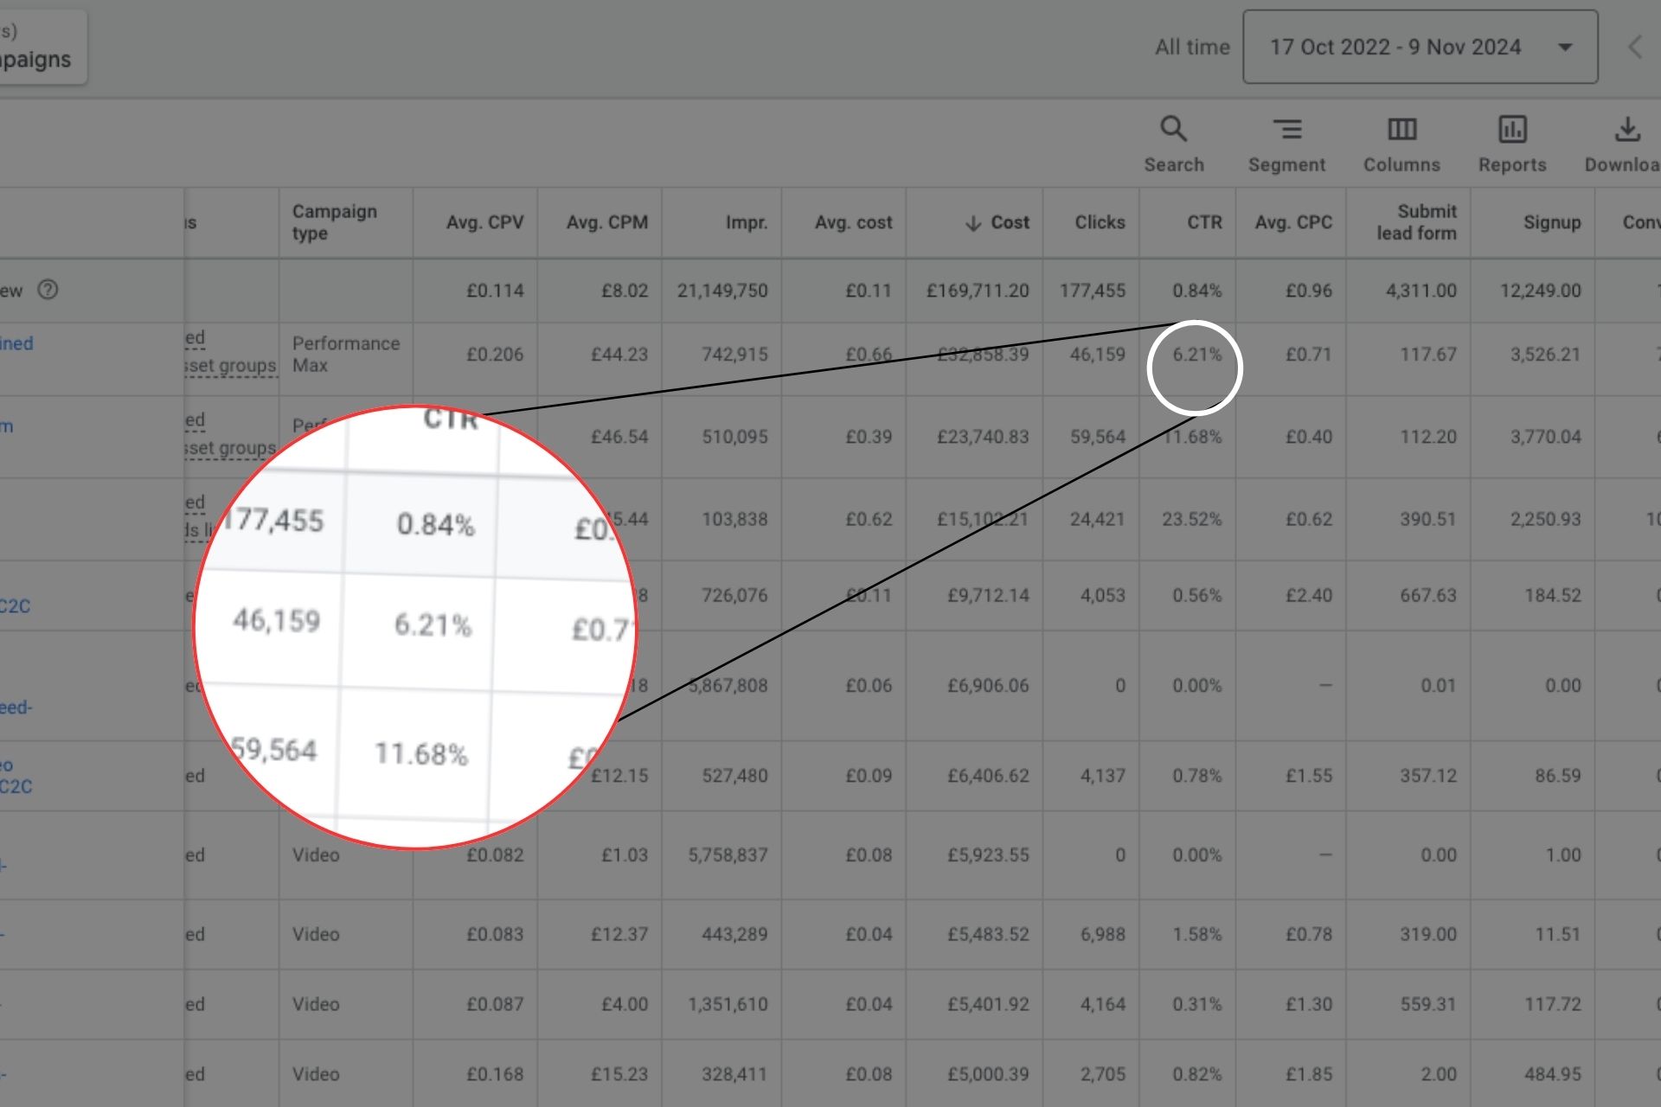Click the Cost sort arrow icon
This screenshot has width=1661, height=1107.
973,223
